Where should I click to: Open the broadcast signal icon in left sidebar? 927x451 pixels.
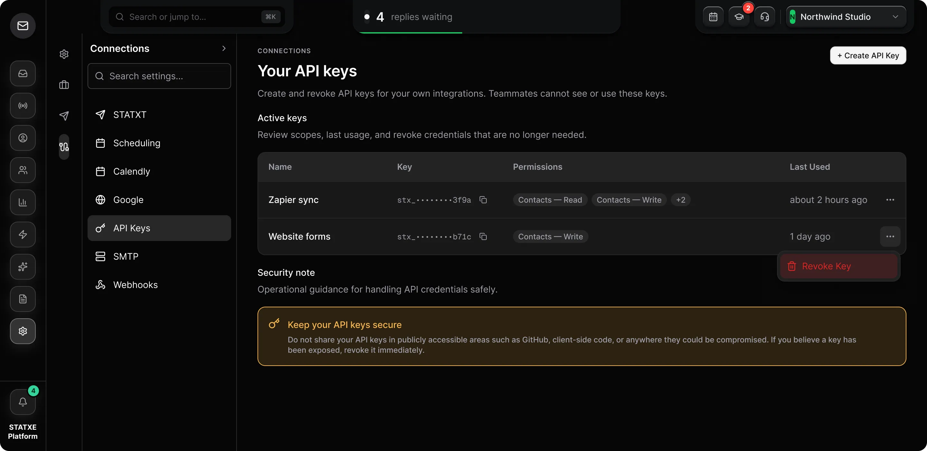(x=23, y=106)
